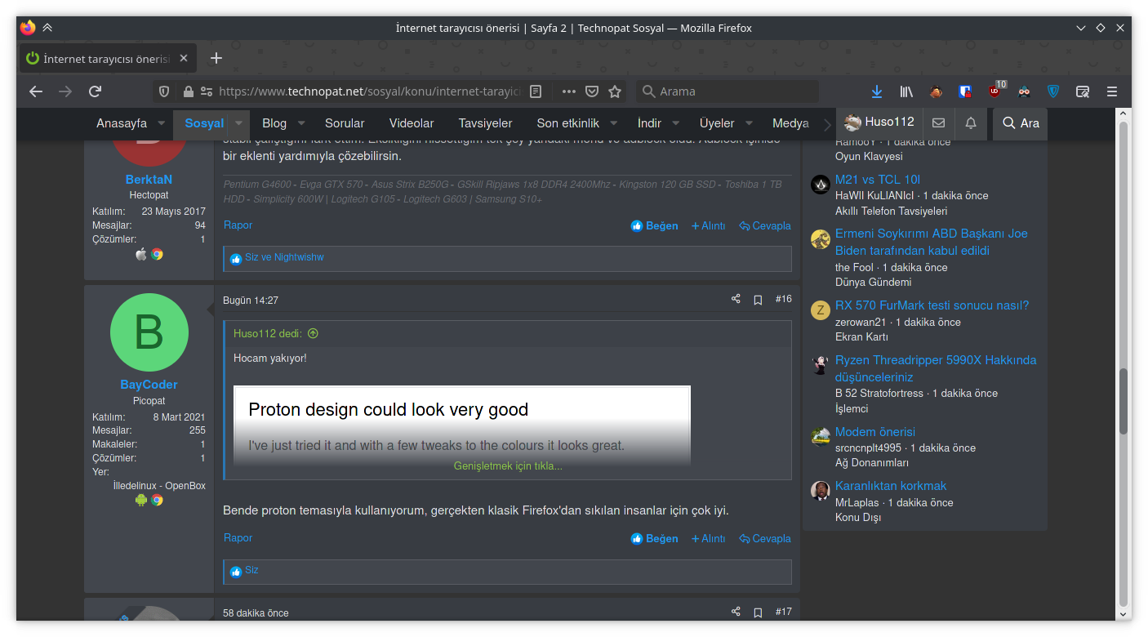Open the Medya navigation item
The image size is (1148, 637).
(790, 123)
